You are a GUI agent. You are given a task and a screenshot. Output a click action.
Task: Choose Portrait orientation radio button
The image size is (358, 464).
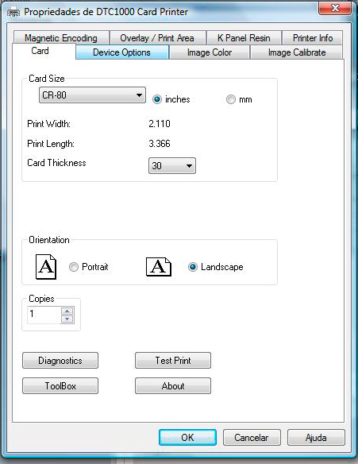pos(74,267)
